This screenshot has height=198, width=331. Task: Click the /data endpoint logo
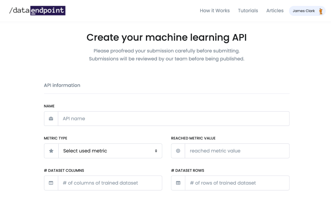[37, 11]
